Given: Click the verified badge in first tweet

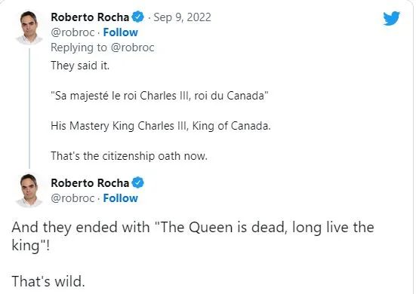Looking at the screenshot, I should [137, 17].
